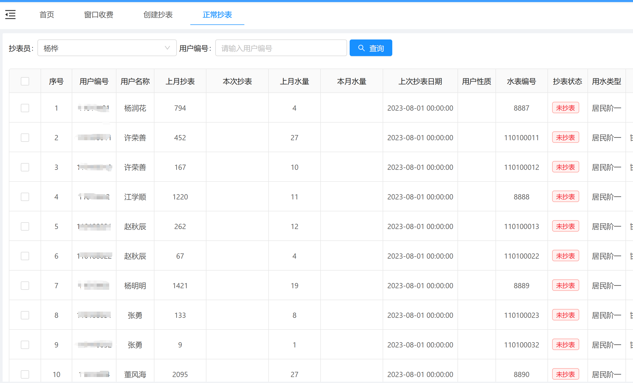Check the row 6 赵秋辰 checkbox
Screen dimensions: 633x383
coord(25,256)
